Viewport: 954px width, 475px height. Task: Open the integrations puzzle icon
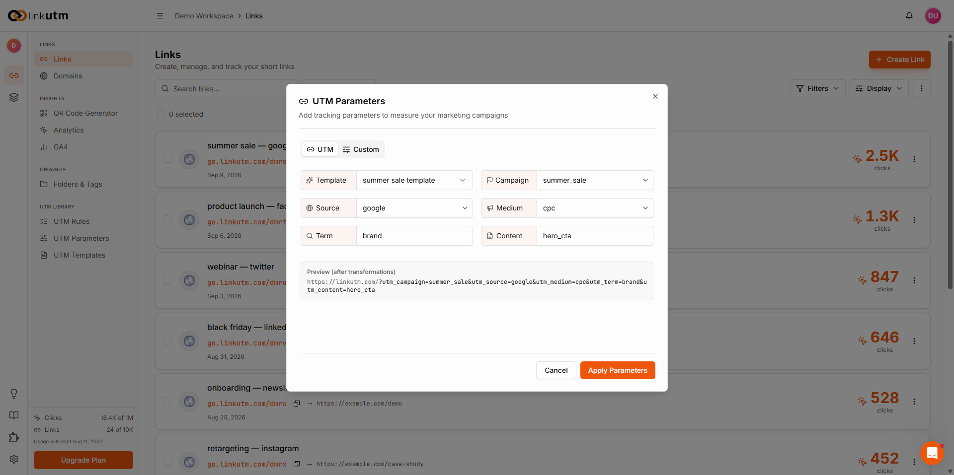[x=14, y=437]
